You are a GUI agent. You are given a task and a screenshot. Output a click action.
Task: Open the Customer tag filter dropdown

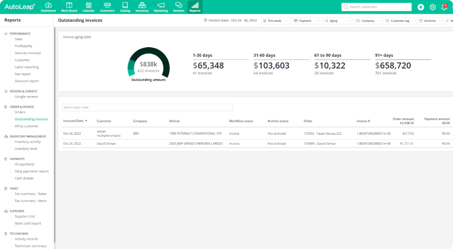(x=399, y=21)
